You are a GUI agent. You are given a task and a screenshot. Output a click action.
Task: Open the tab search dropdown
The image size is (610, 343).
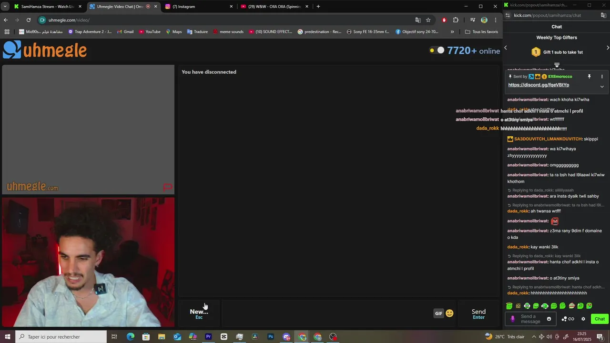pyautogui.click(x=5, y=7)
